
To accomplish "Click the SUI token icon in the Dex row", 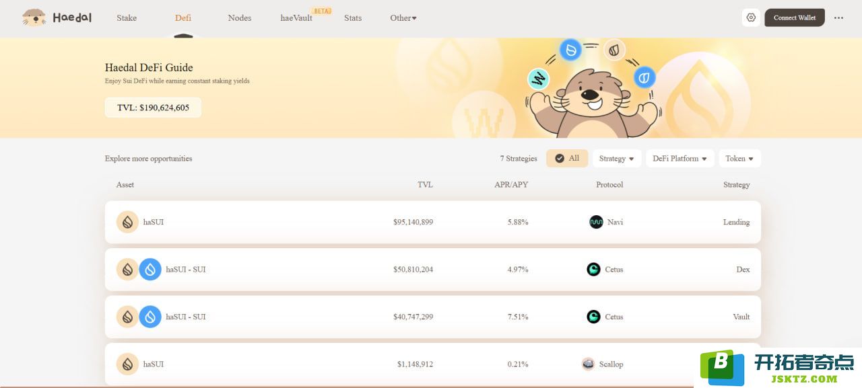I will [x=150, y=270].
